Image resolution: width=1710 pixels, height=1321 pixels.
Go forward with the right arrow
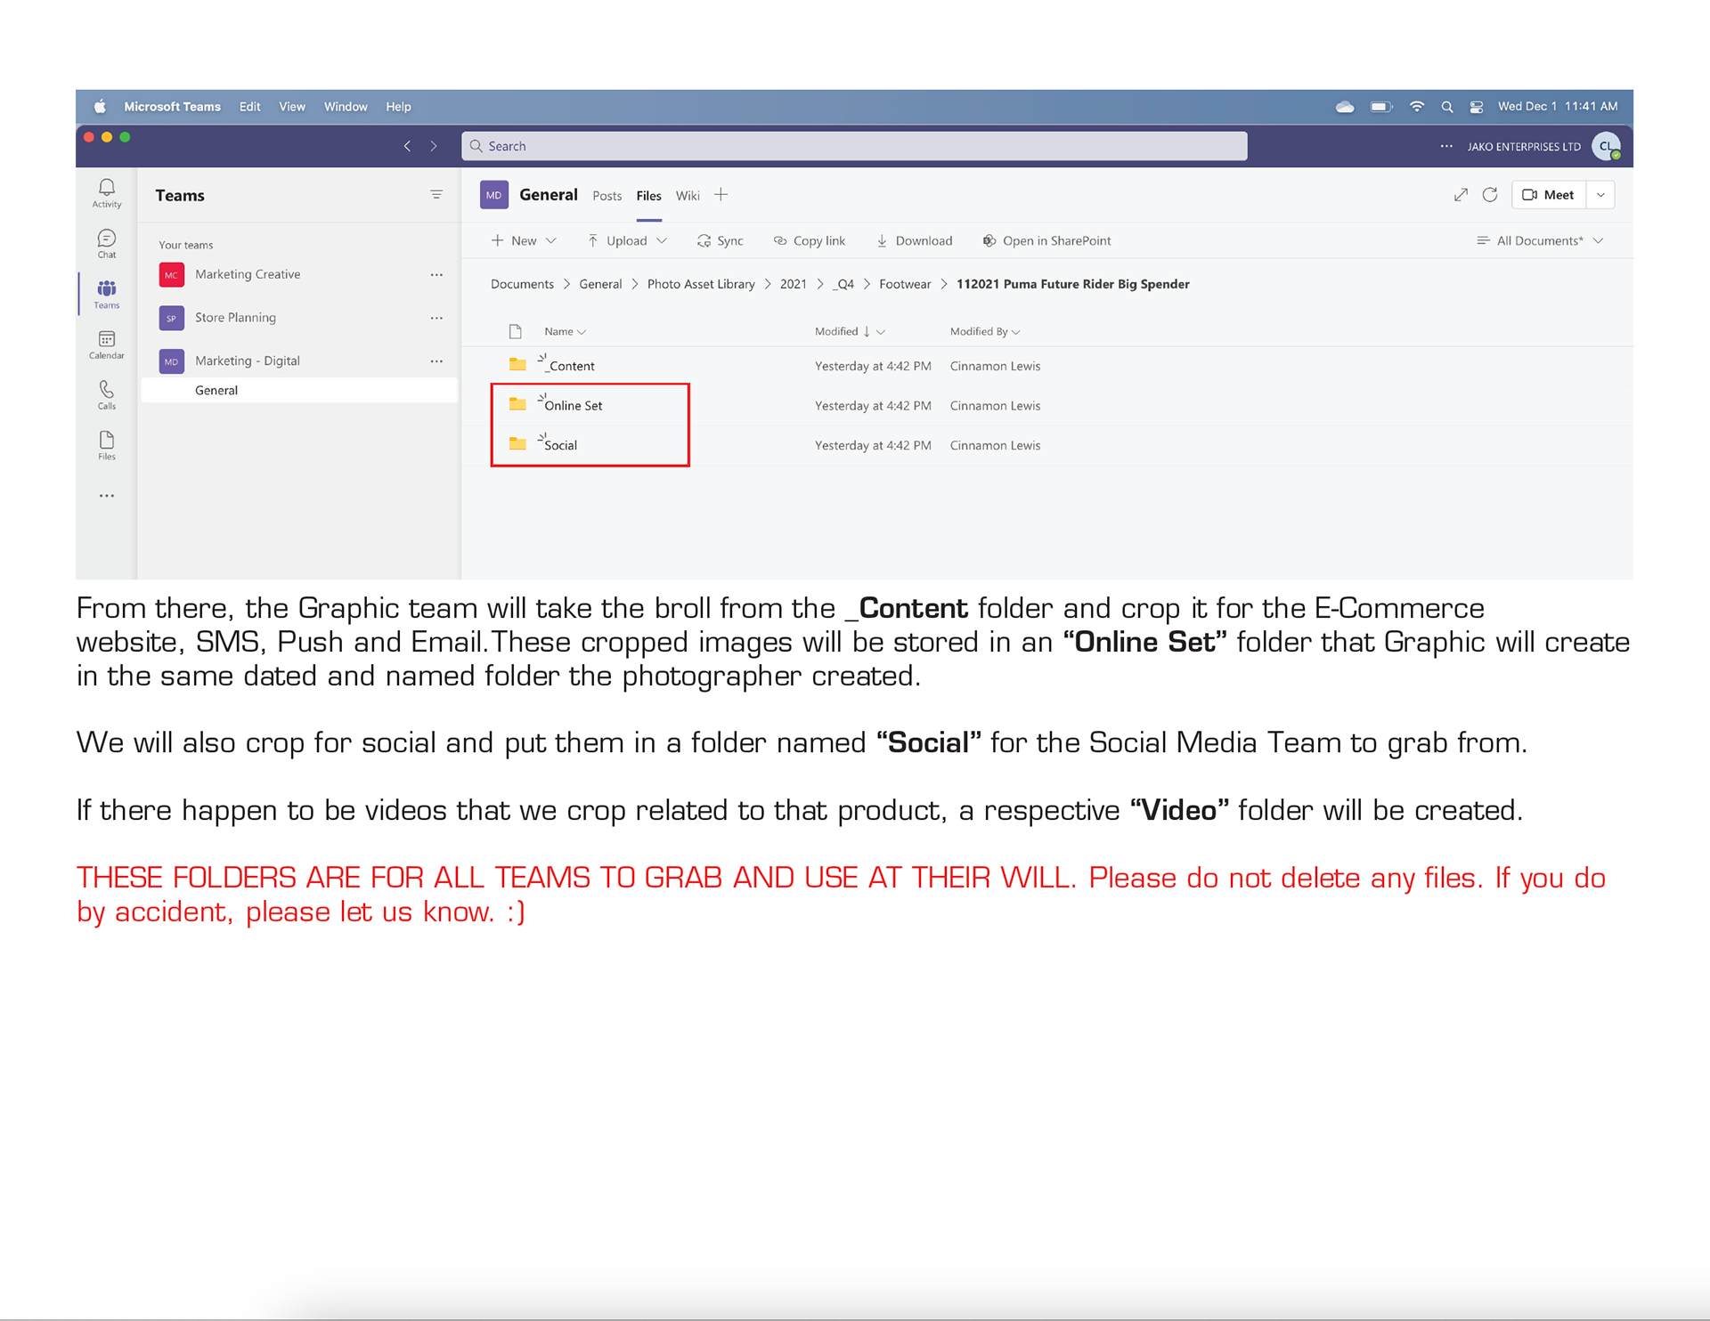[x=434, y=146]
